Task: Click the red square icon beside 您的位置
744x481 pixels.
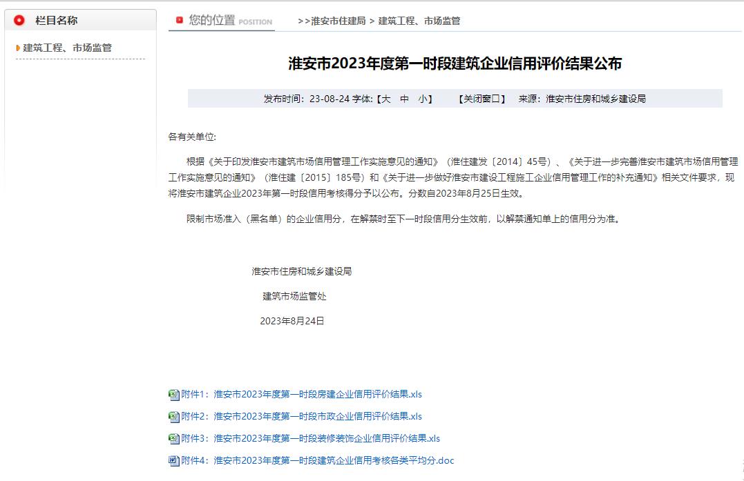Action: pyautogui.click(x=180, y=21)
